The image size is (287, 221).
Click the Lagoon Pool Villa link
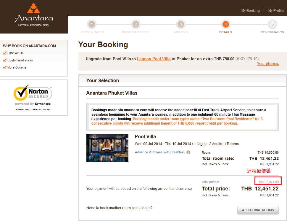pyautogui.click(x=154, y=59)
